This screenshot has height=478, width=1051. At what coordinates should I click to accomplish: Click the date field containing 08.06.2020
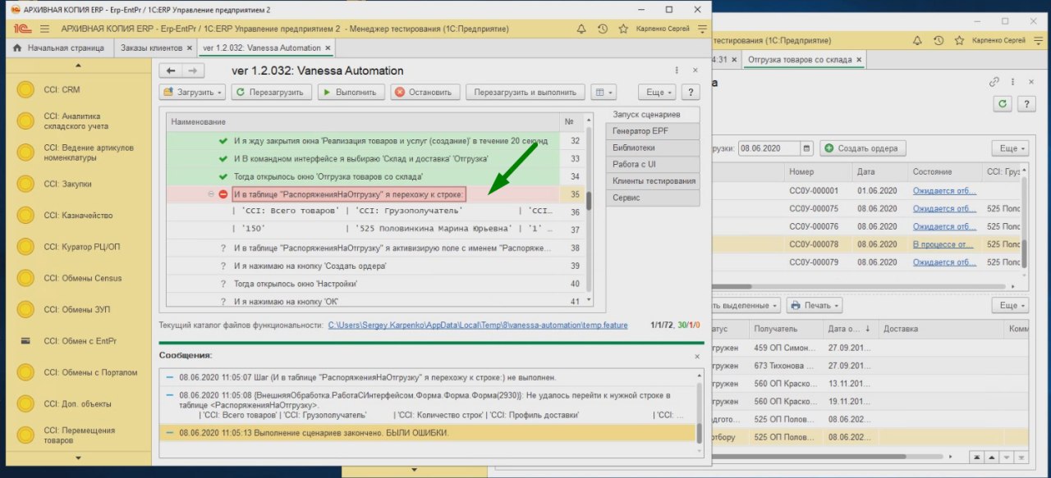(x=769, y=148)
